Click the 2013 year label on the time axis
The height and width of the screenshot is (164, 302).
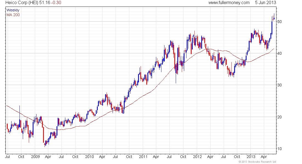(251, 157)
